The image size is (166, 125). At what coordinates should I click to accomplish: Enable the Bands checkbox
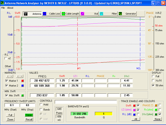click(41, 109)
